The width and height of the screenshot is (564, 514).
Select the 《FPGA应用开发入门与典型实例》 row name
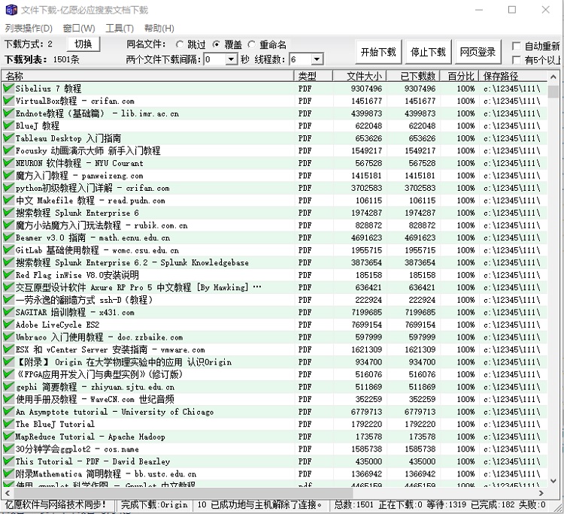point(99,374)
